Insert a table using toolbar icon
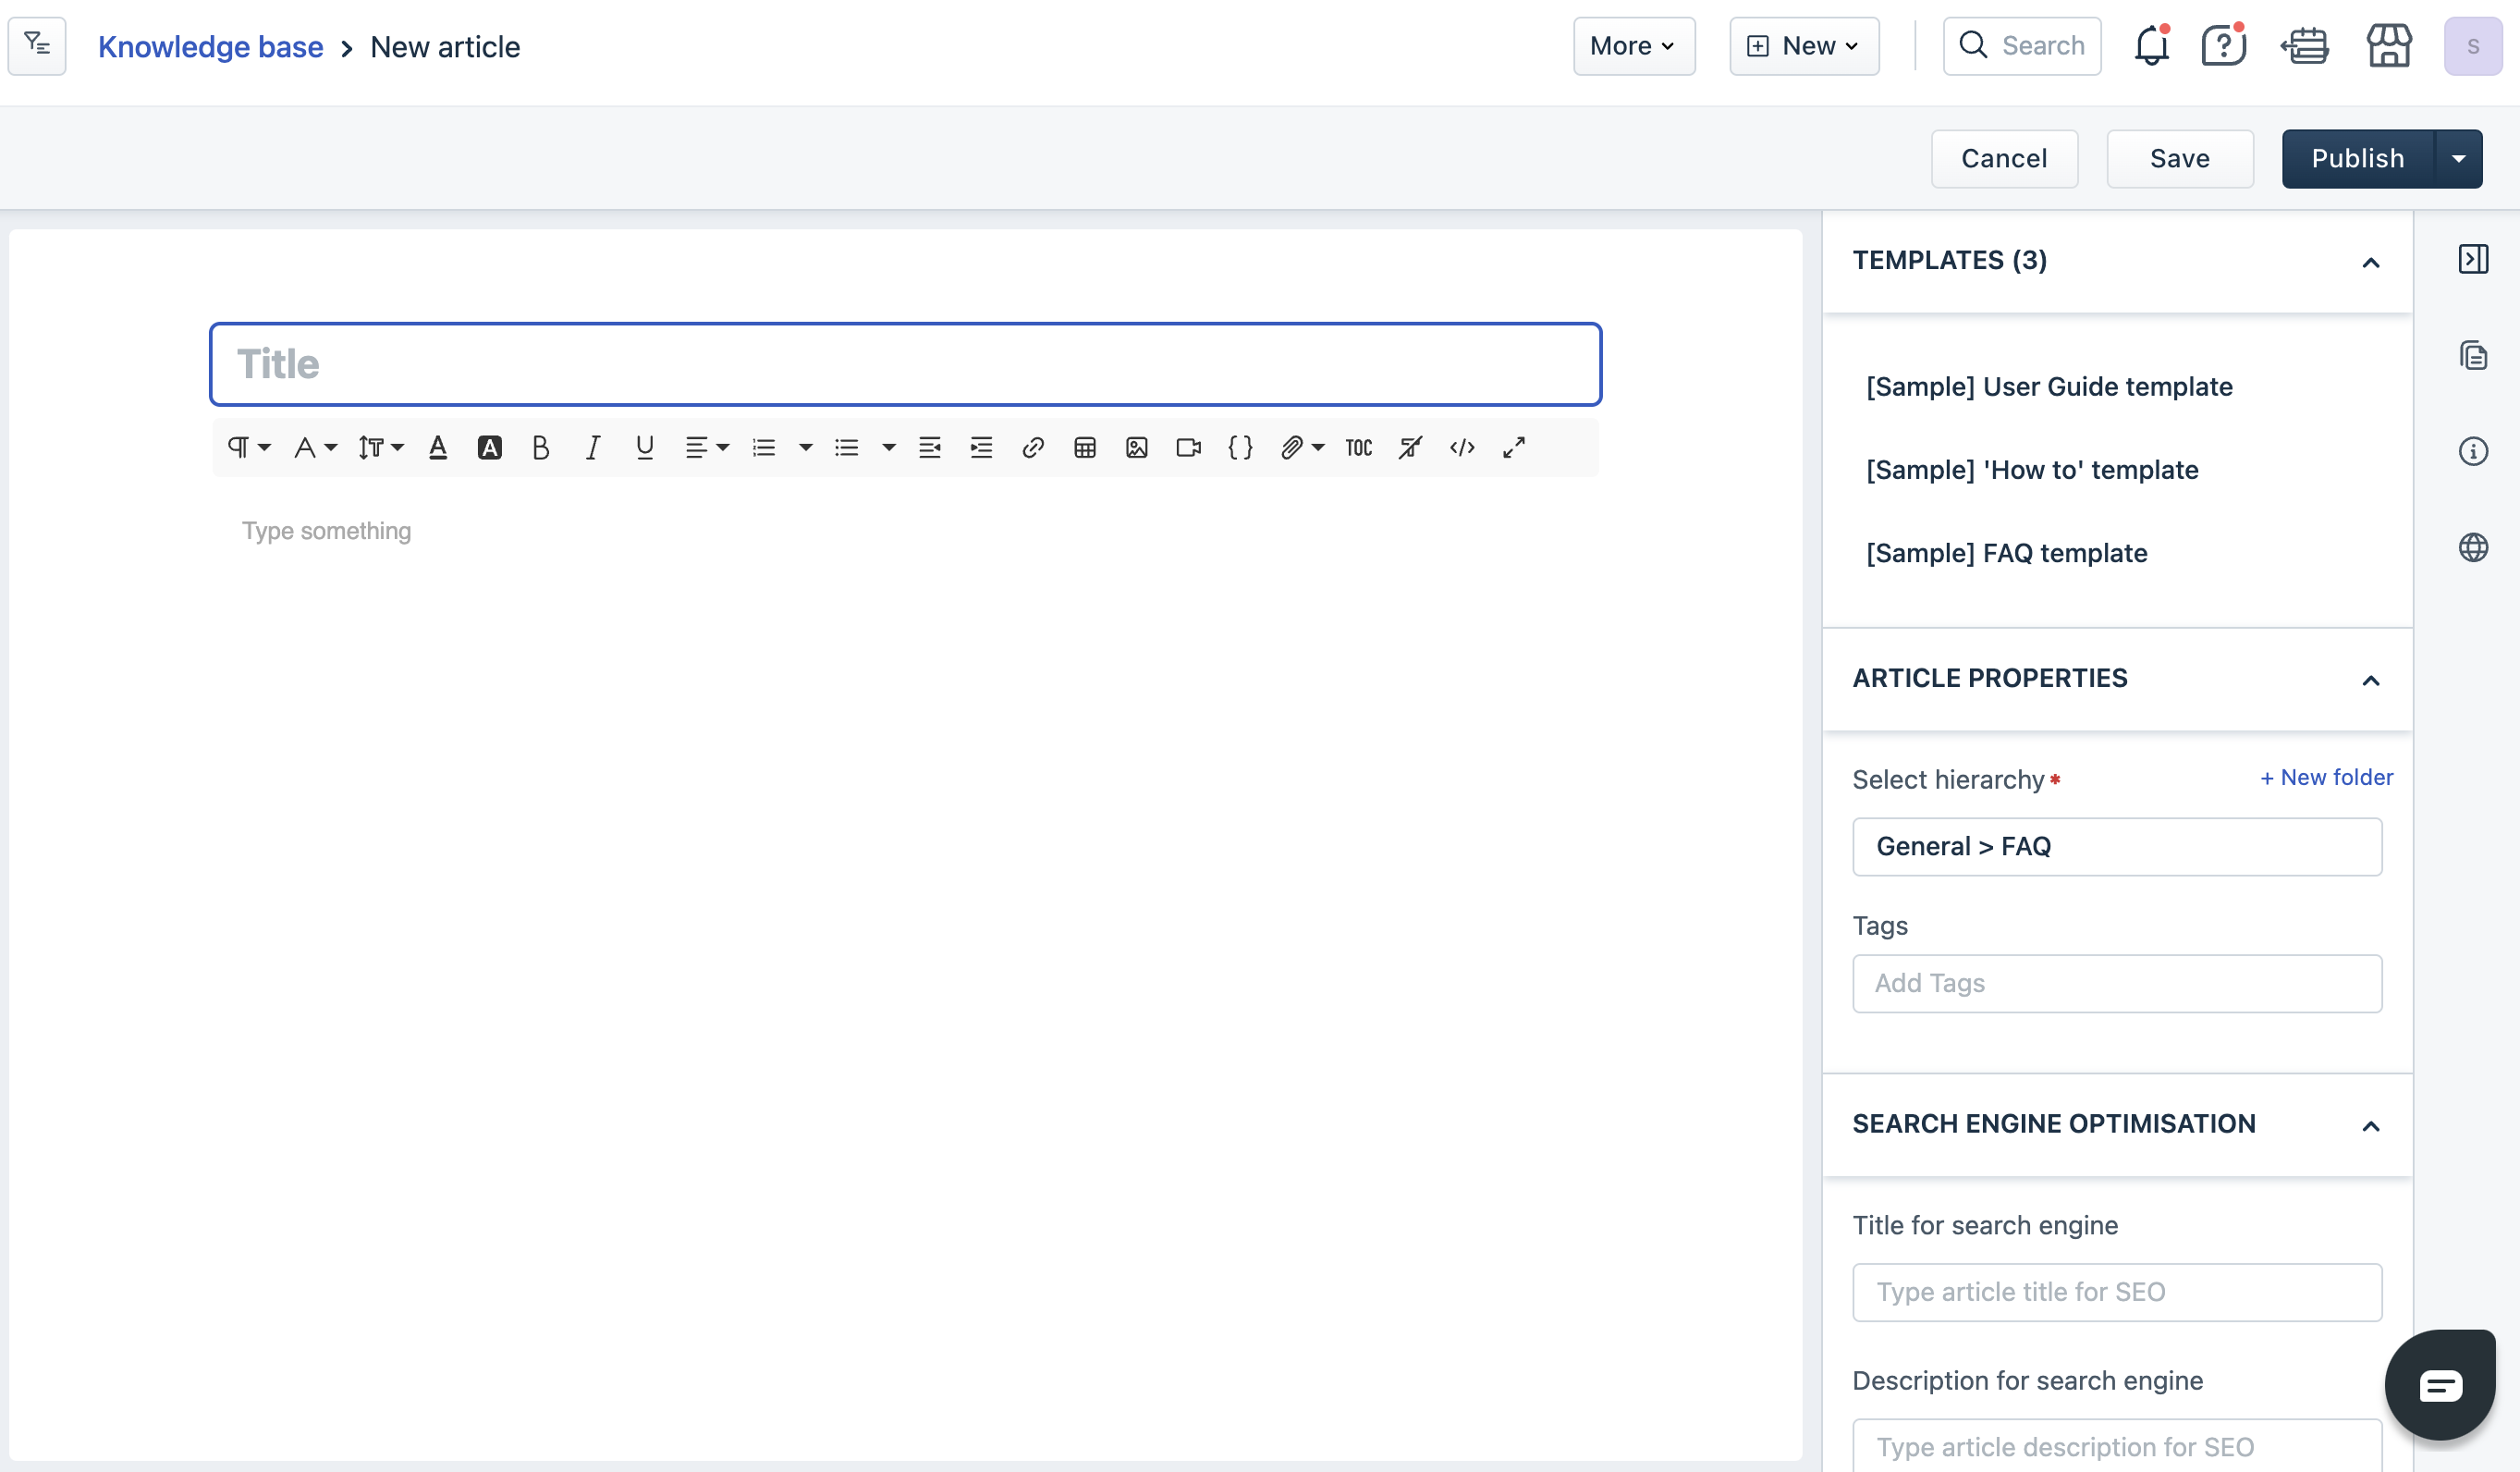 (x=1085, y=447)
